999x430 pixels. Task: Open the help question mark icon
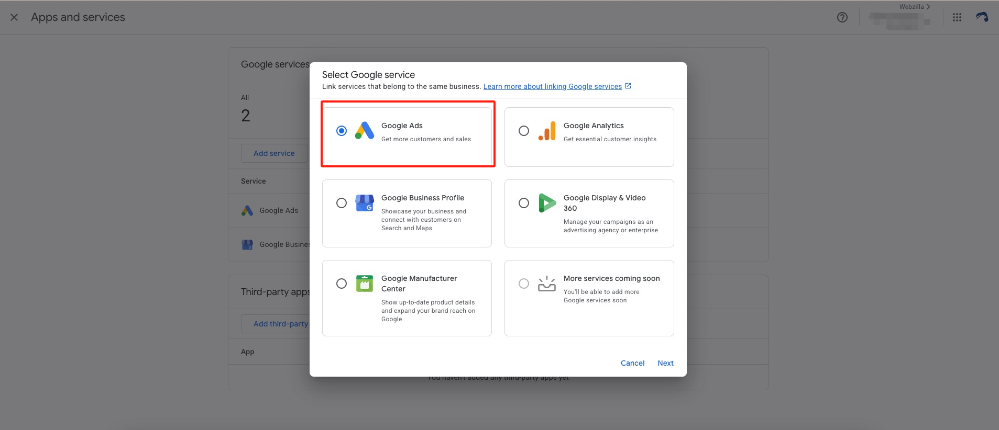coord(842,17)
